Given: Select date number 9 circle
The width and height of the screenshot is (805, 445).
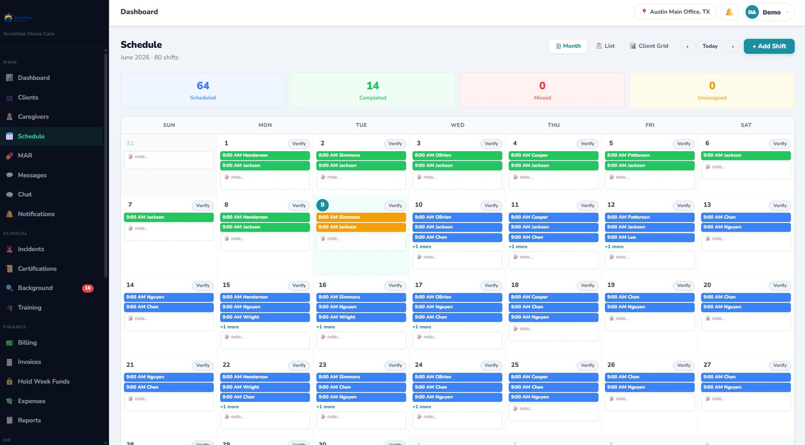Looking at the screenshot, I should (323, 205).
